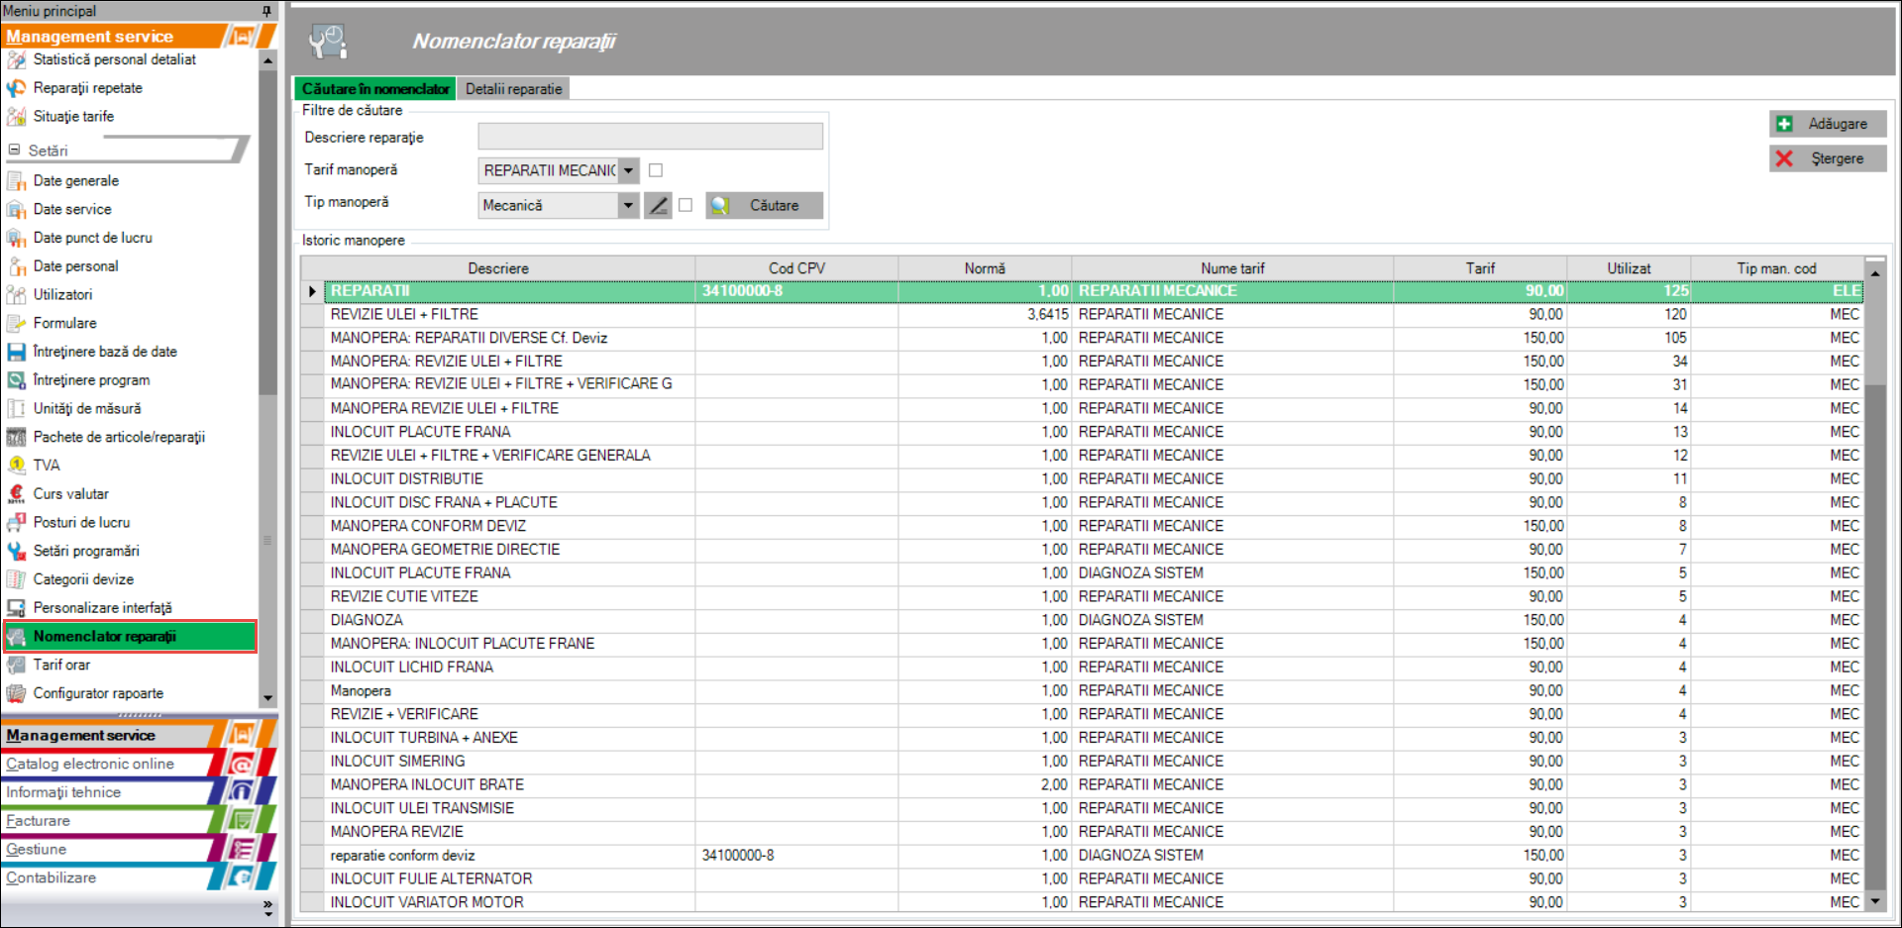Click Întreținere bază de date icon

click(x=16, y=352)
